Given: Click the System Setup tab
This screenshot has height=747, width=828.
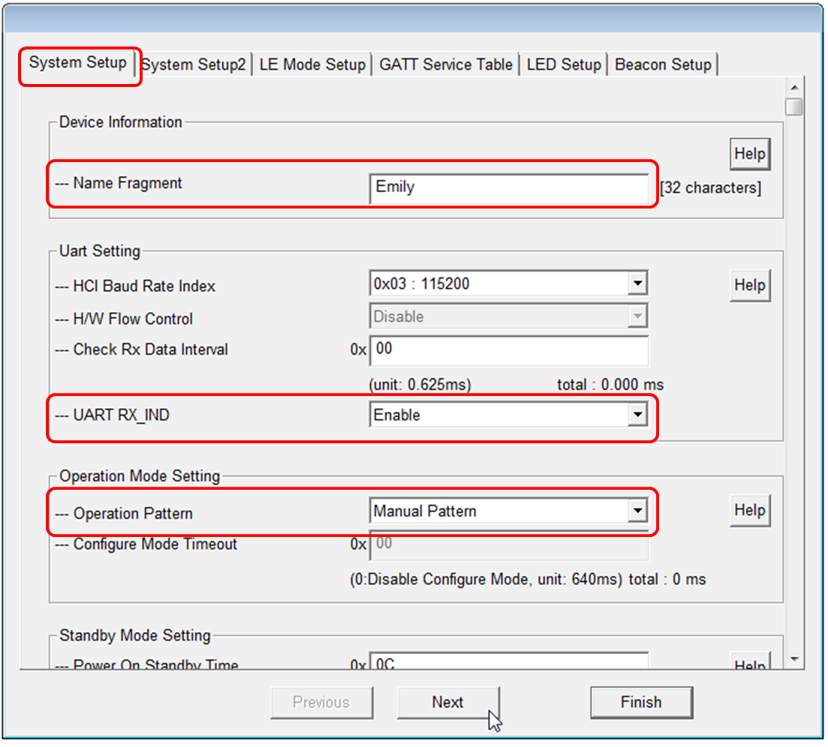Looking at the screenshot, I should pyautogui.click(x=78, y=63).
